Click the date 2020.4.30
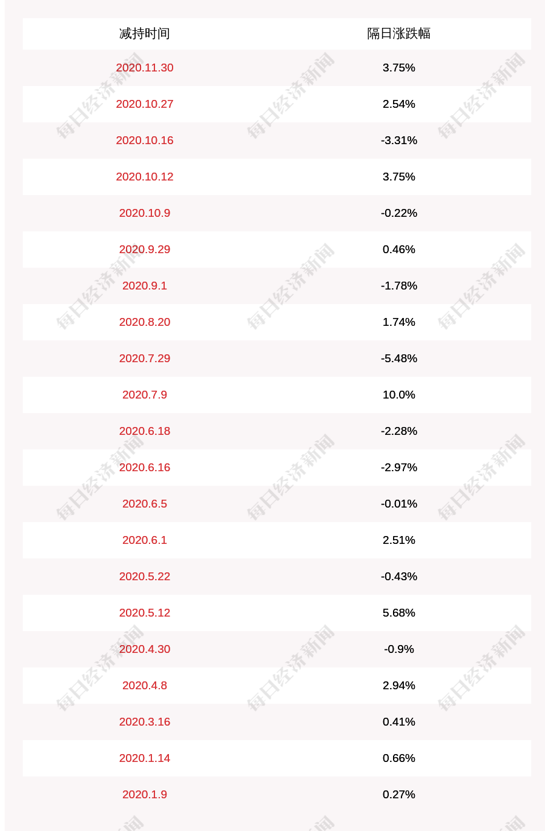The image size is (545, 831). point(145,649)
